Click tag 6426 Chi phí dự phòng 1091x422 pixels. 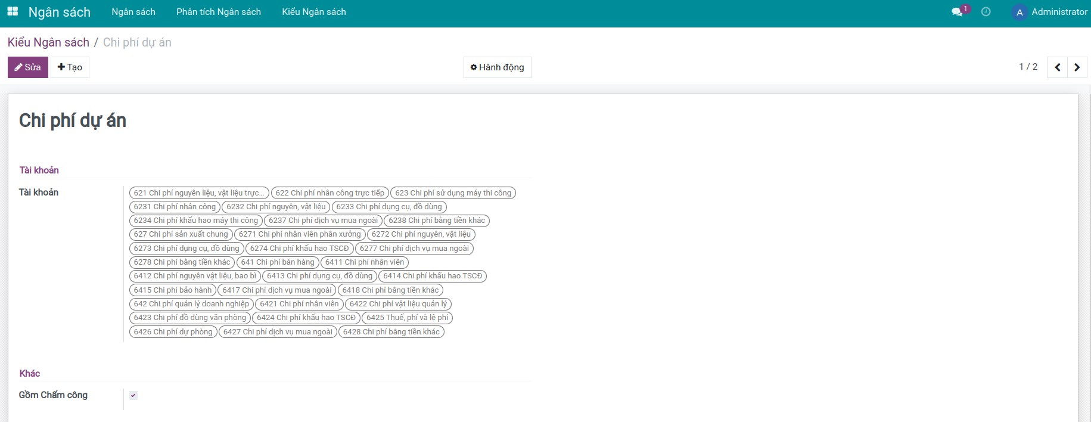[x=173, y=332]
